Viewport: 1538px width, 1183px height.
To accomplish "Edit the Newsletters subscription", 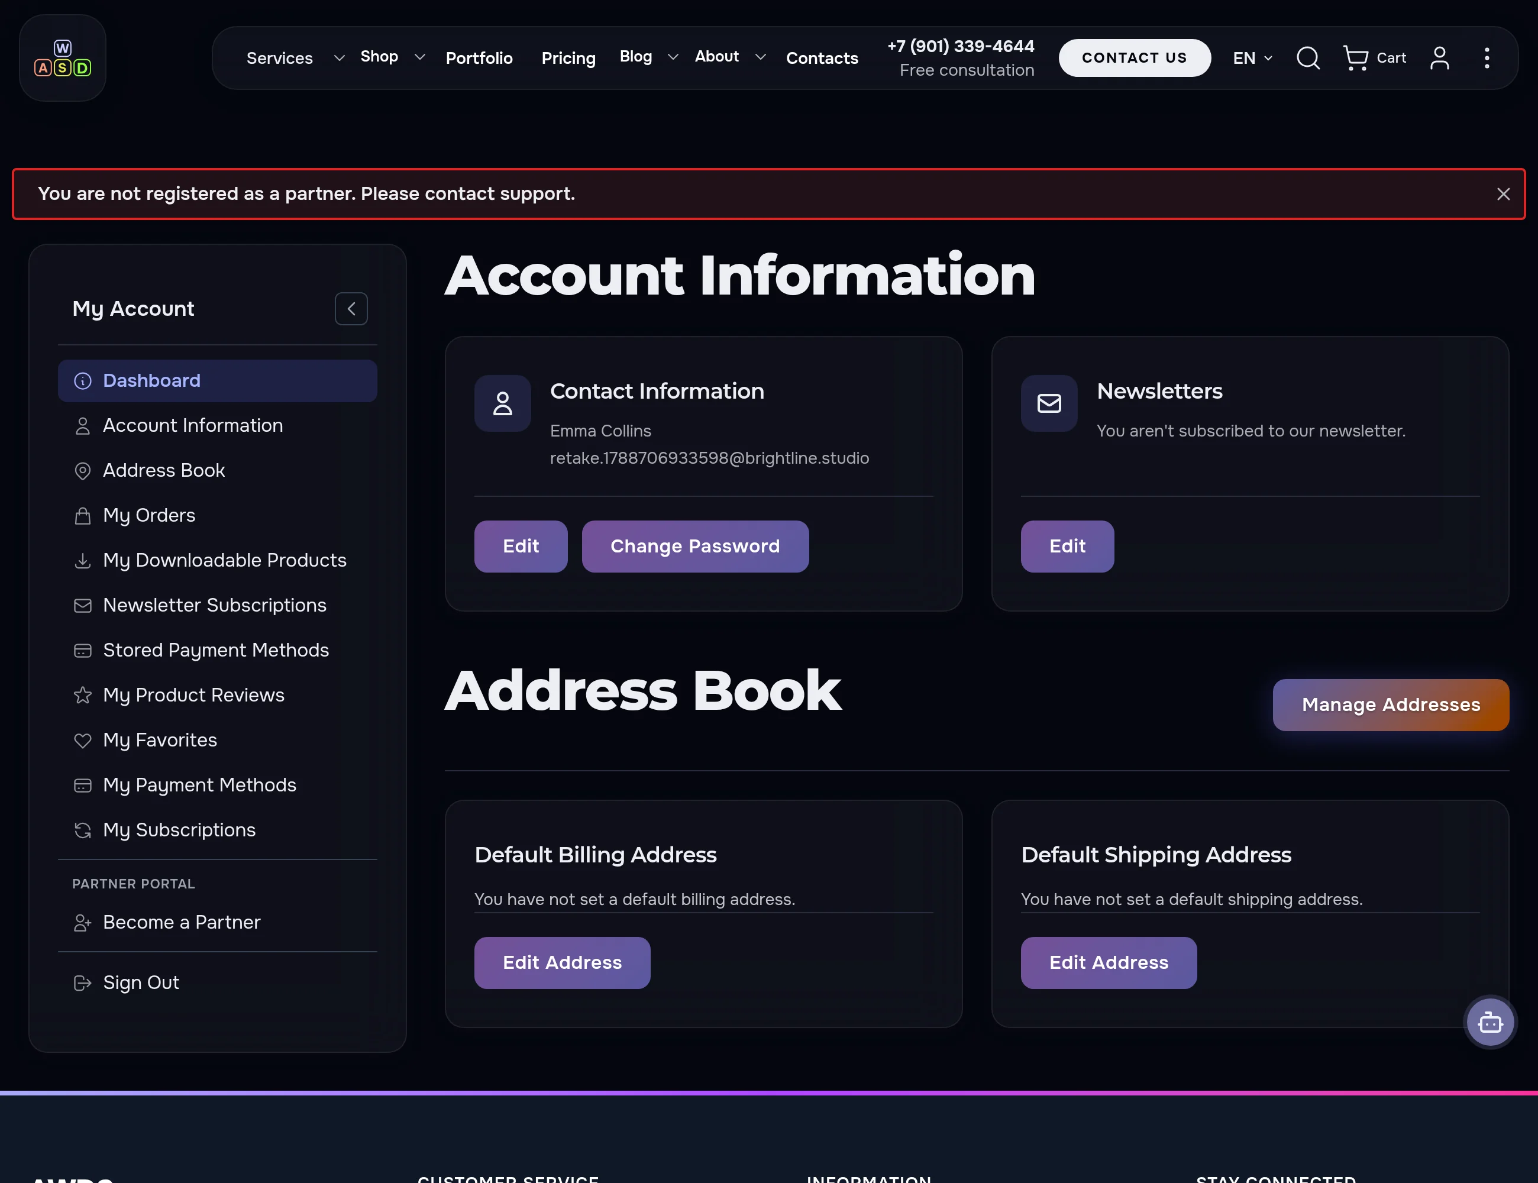I will click(x=1067, y=547).
